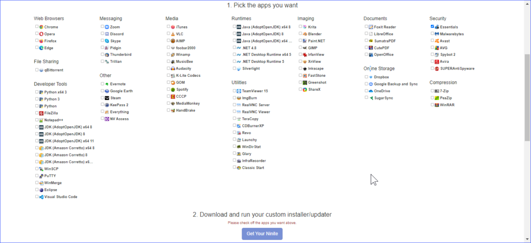Select the Google Backup and Sync checkbox

click(x=367, y=83)
